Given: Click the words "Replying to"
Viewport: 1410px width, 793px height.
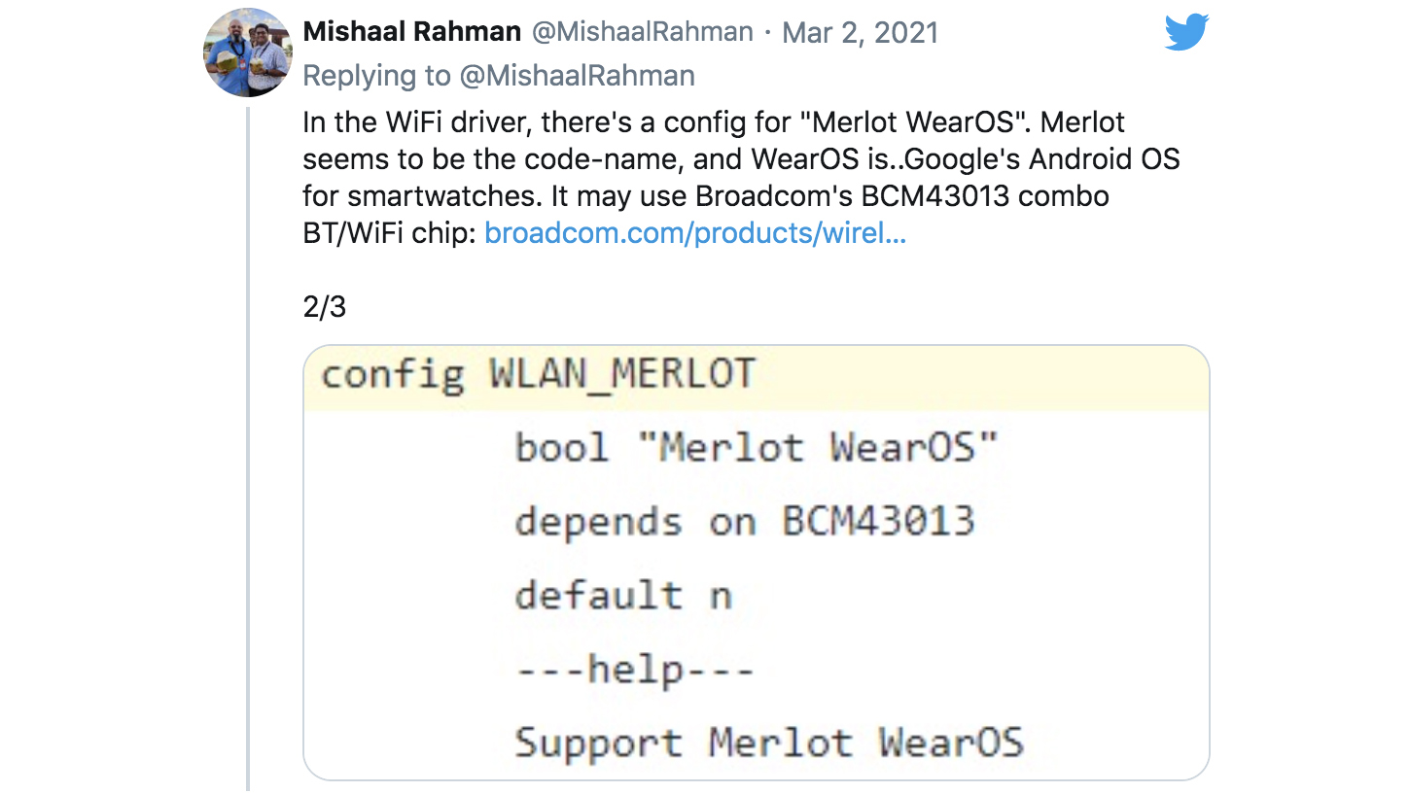Looking at the screenshot, I should (376, 76).
